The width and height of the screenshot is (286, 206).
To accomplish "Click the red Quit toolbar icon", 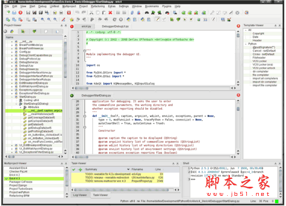I will [69, 12].
